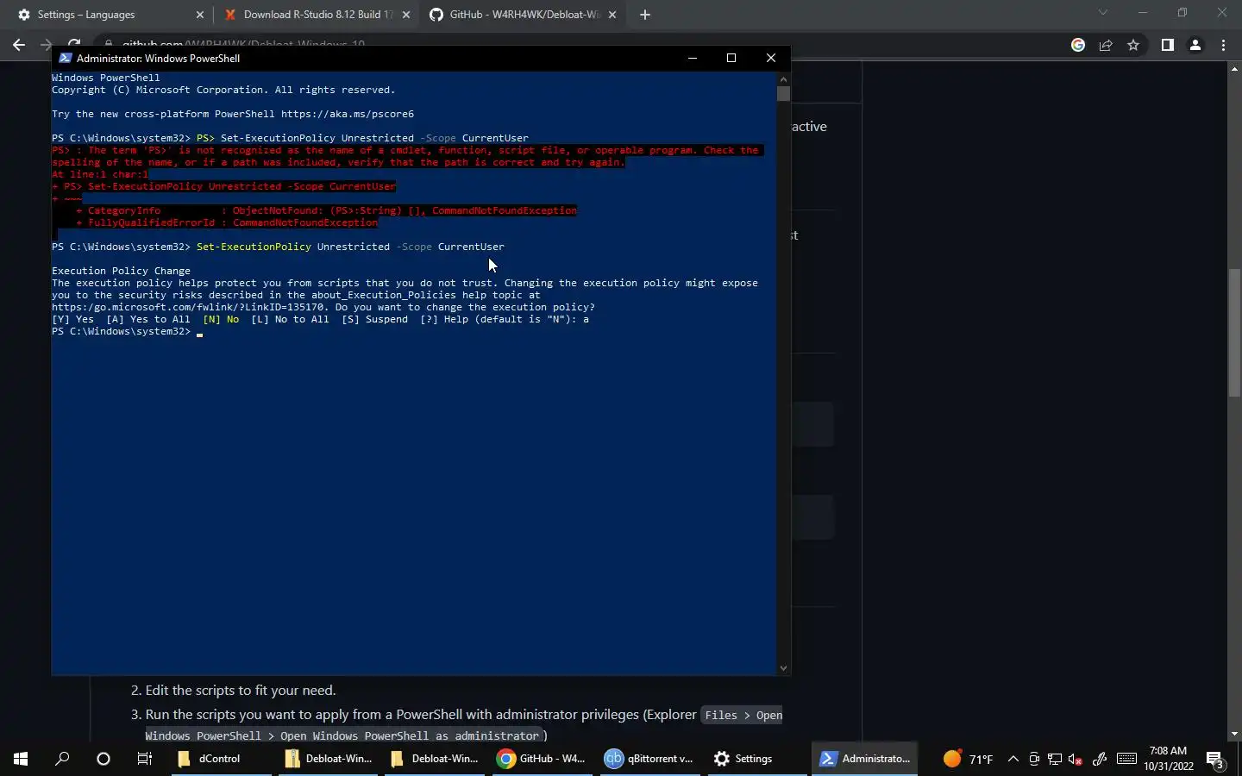
Task: Close the Download R-Studio tab
Action: tap(406, 15)
